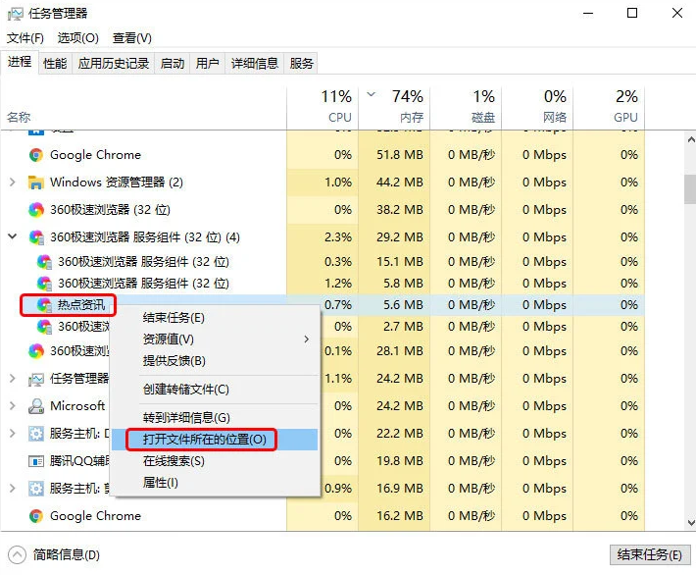
Task: Switch to the 详细信息 tab
Action: tap(254, 64)
